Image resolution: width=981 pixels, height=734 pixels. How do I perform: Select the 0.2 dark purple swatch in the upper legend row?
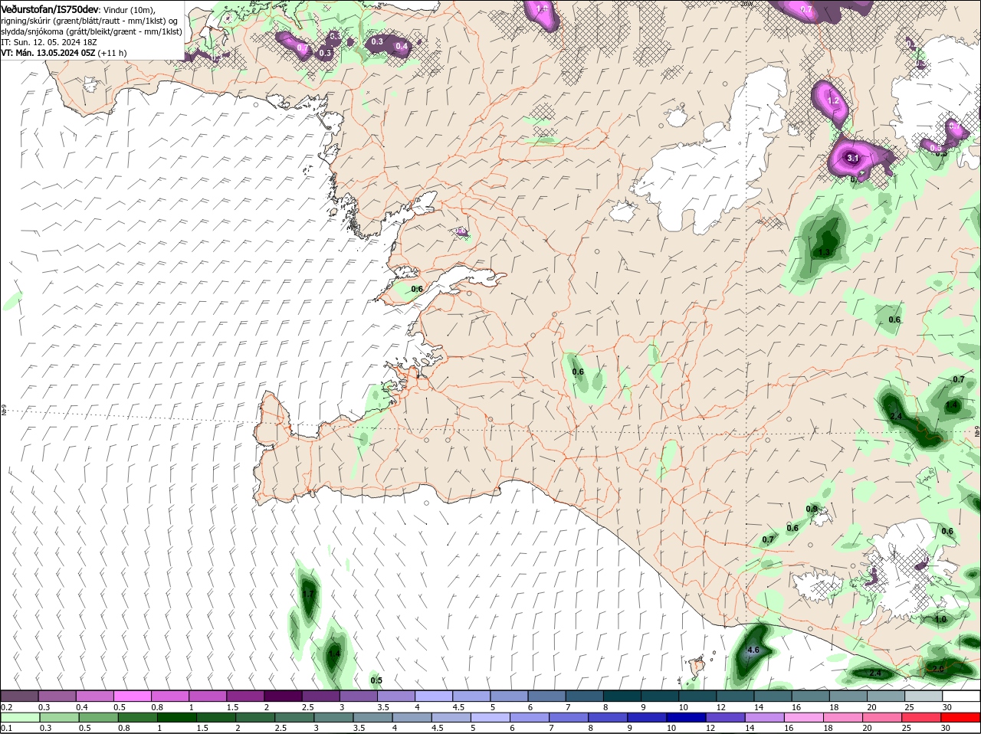(x=19, y=696)
